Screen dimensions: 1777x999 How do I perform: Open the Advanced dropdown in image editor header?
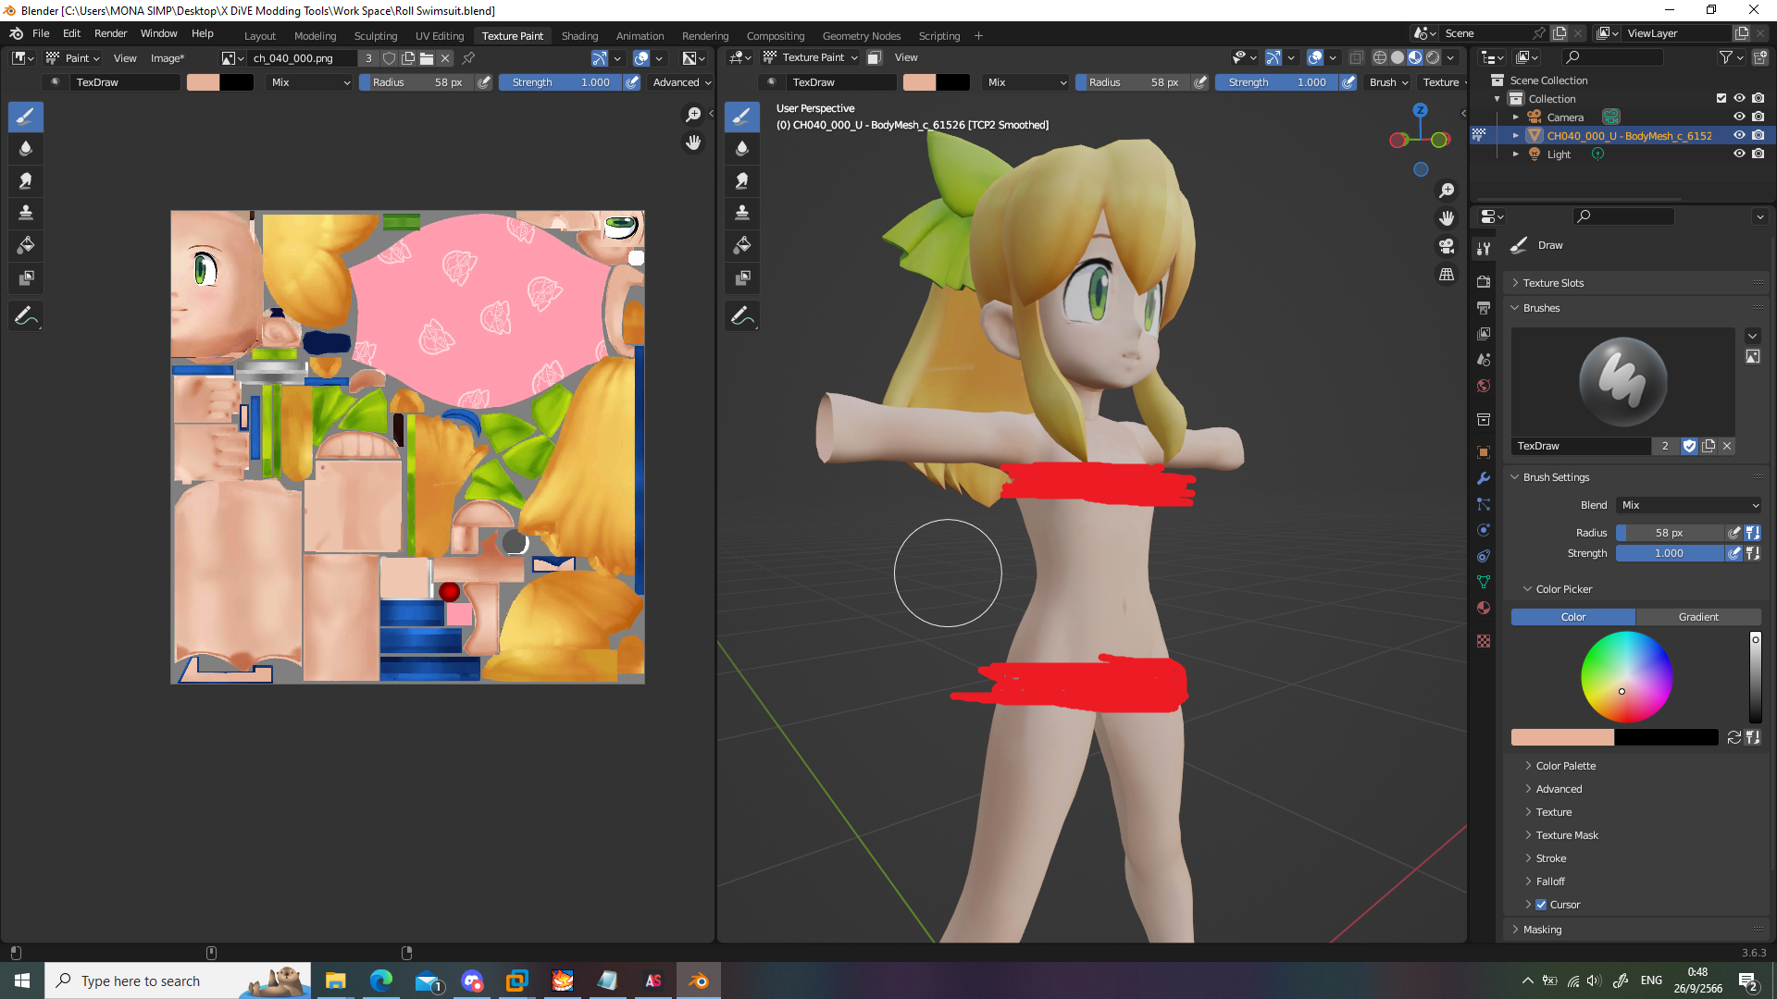pyautogui.click(x=682, y=82)
